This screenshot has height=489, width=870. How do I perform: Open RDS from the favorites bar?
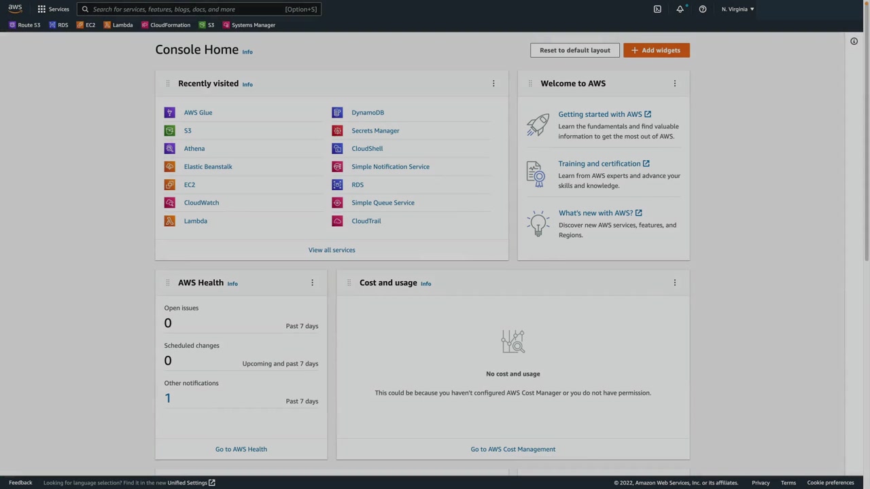(x=58, y=25)
